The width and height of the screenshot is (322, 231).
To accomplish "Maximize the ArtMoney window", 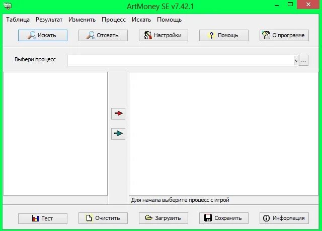I will [290, 5].
